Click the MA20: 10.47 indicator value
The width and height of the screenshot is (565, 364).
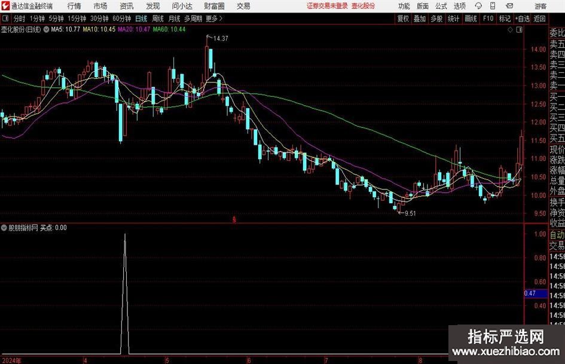click(134, 29)
